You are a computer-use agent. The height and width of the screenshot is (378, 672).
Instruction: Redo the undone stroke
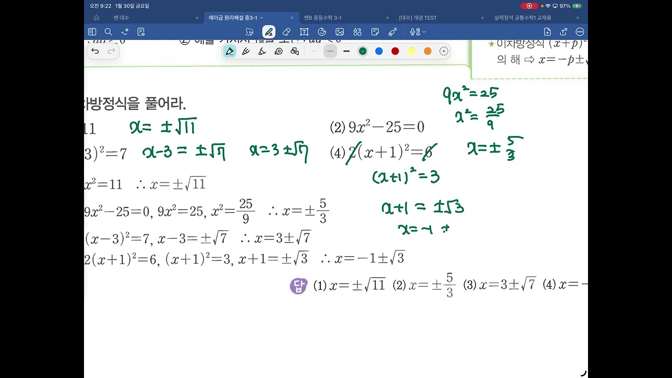click(x=111, y=51)
